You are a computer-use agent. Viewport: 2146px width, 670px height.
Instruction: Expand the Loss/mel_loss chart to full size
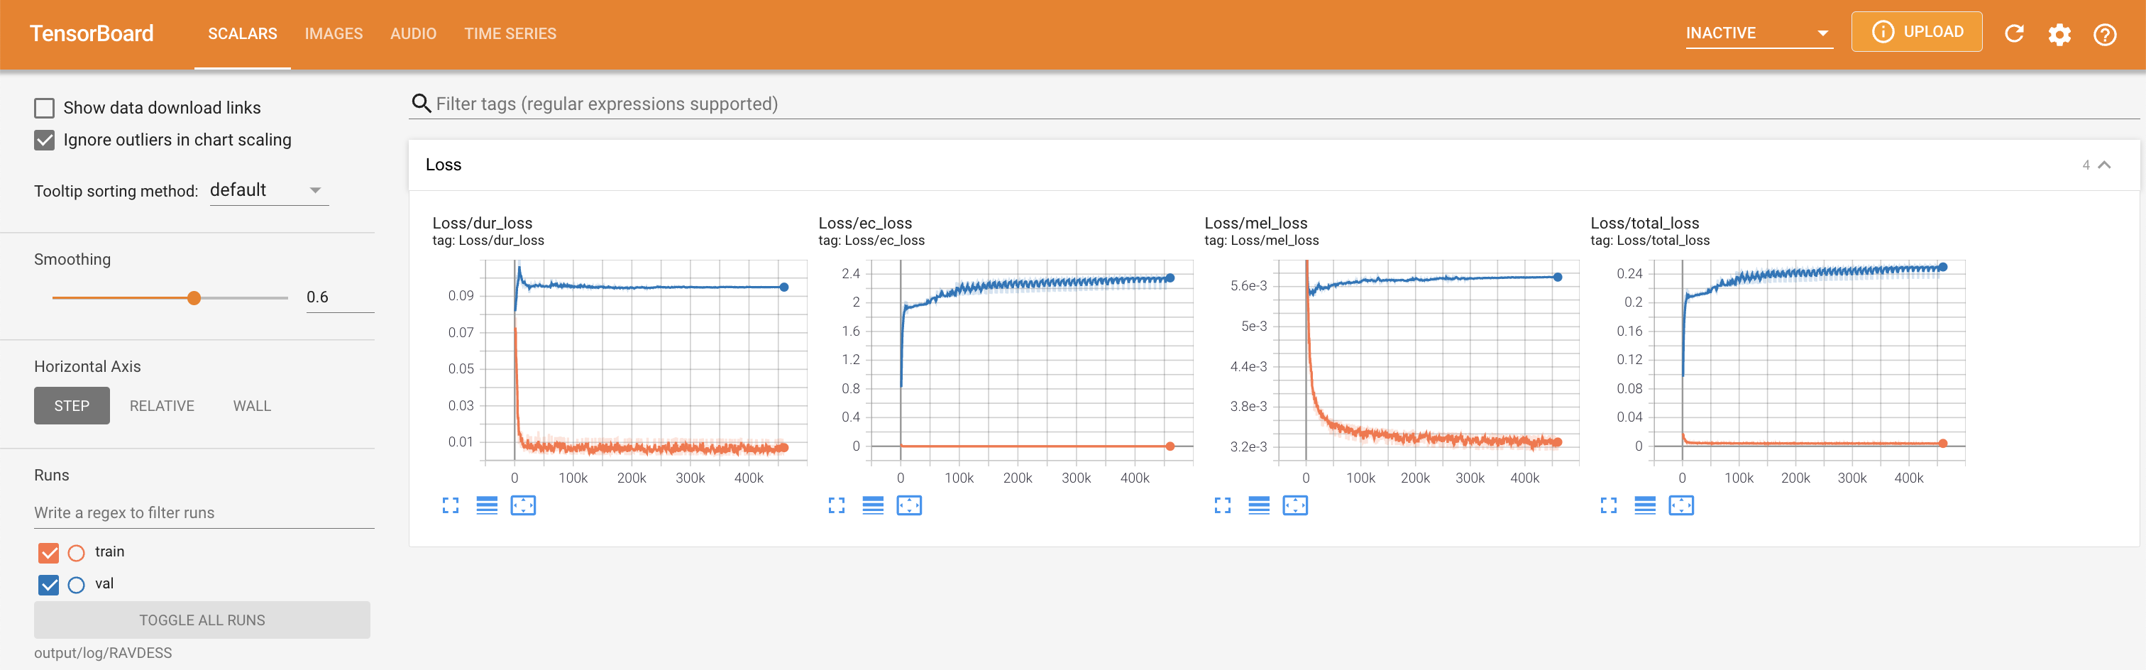1222,505
